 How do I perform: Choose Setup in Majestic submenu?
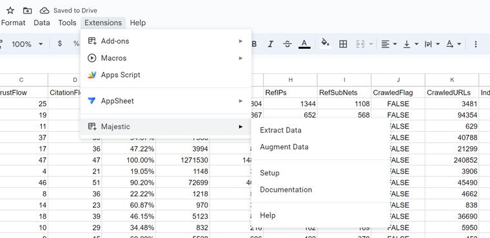click(320, 173)
